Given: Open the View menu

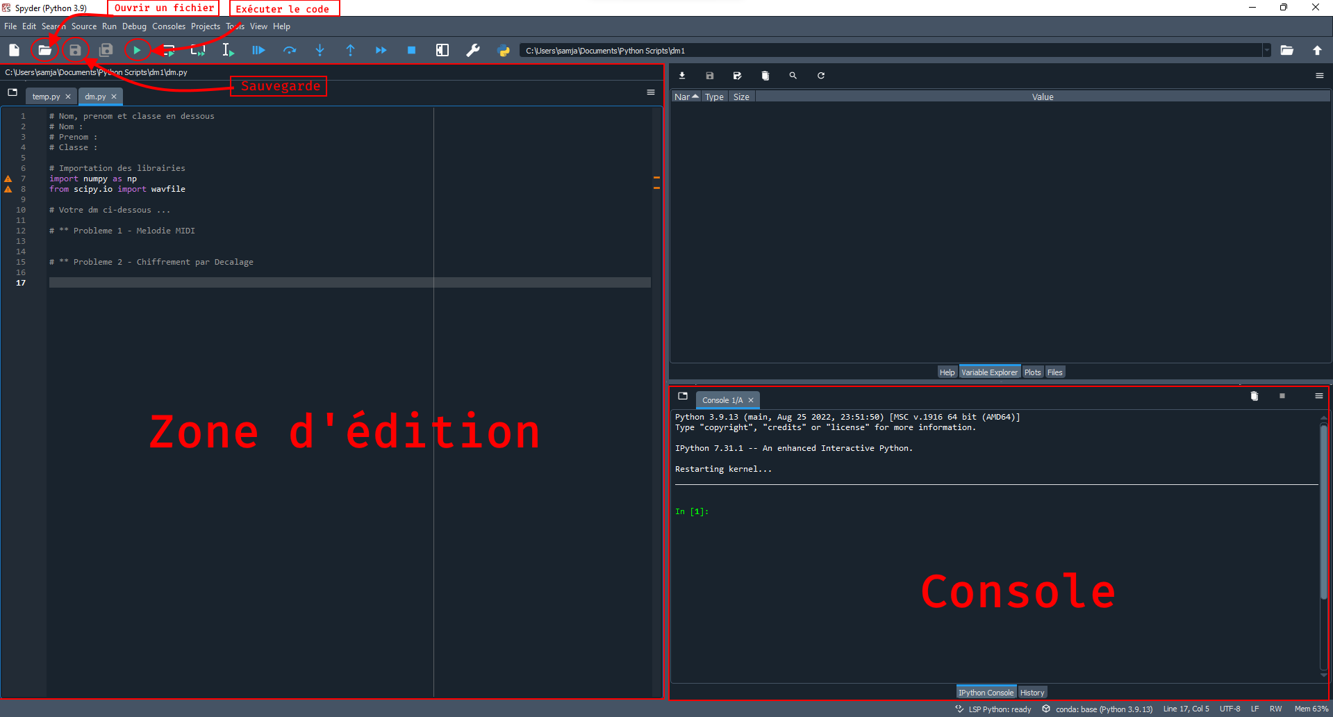Looking at the screenshot, I should [258, 26].
